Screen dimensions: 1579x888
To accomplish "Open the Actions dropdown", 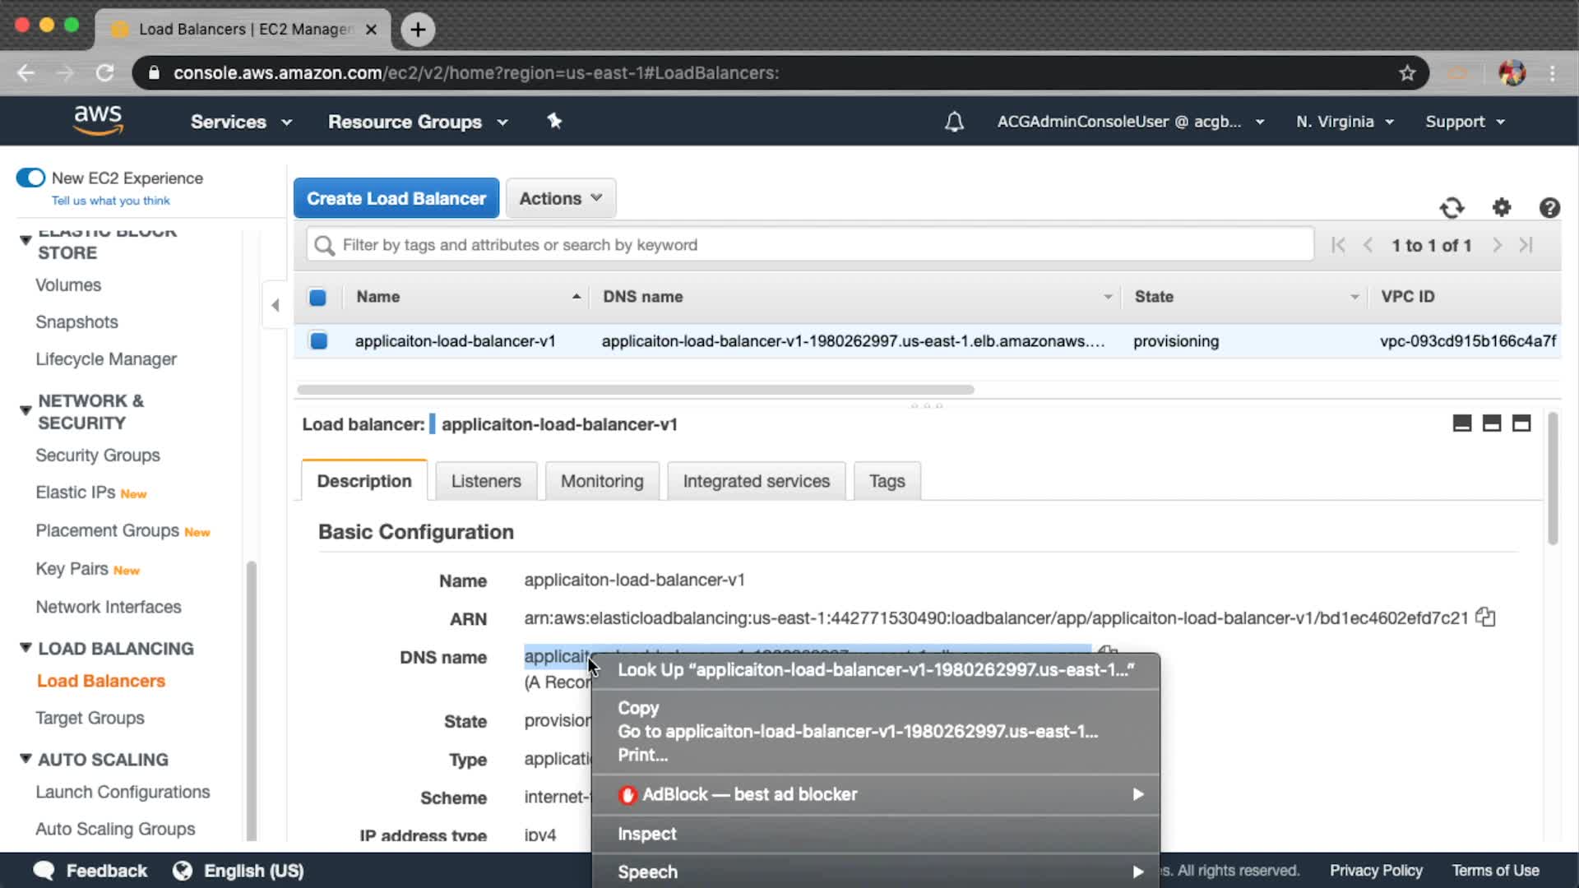I will tap(561, 198).
